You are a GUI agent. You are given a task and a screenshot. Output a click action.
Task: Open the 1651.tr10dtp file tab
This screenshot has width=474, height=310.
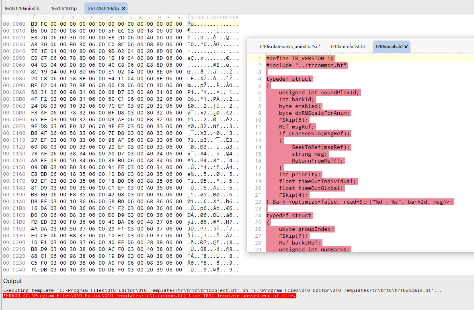tap(65, 8)
